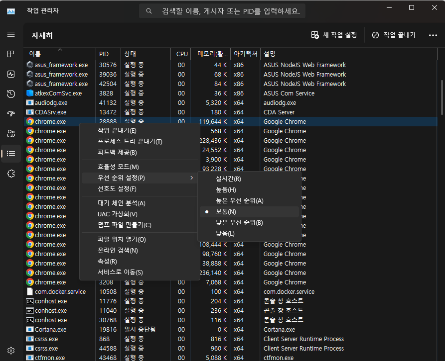The height and width of the screenshot is (361, 445).
Task: Click the 작업 끝내기 toolbar button
Action: [x=394, y=35]
